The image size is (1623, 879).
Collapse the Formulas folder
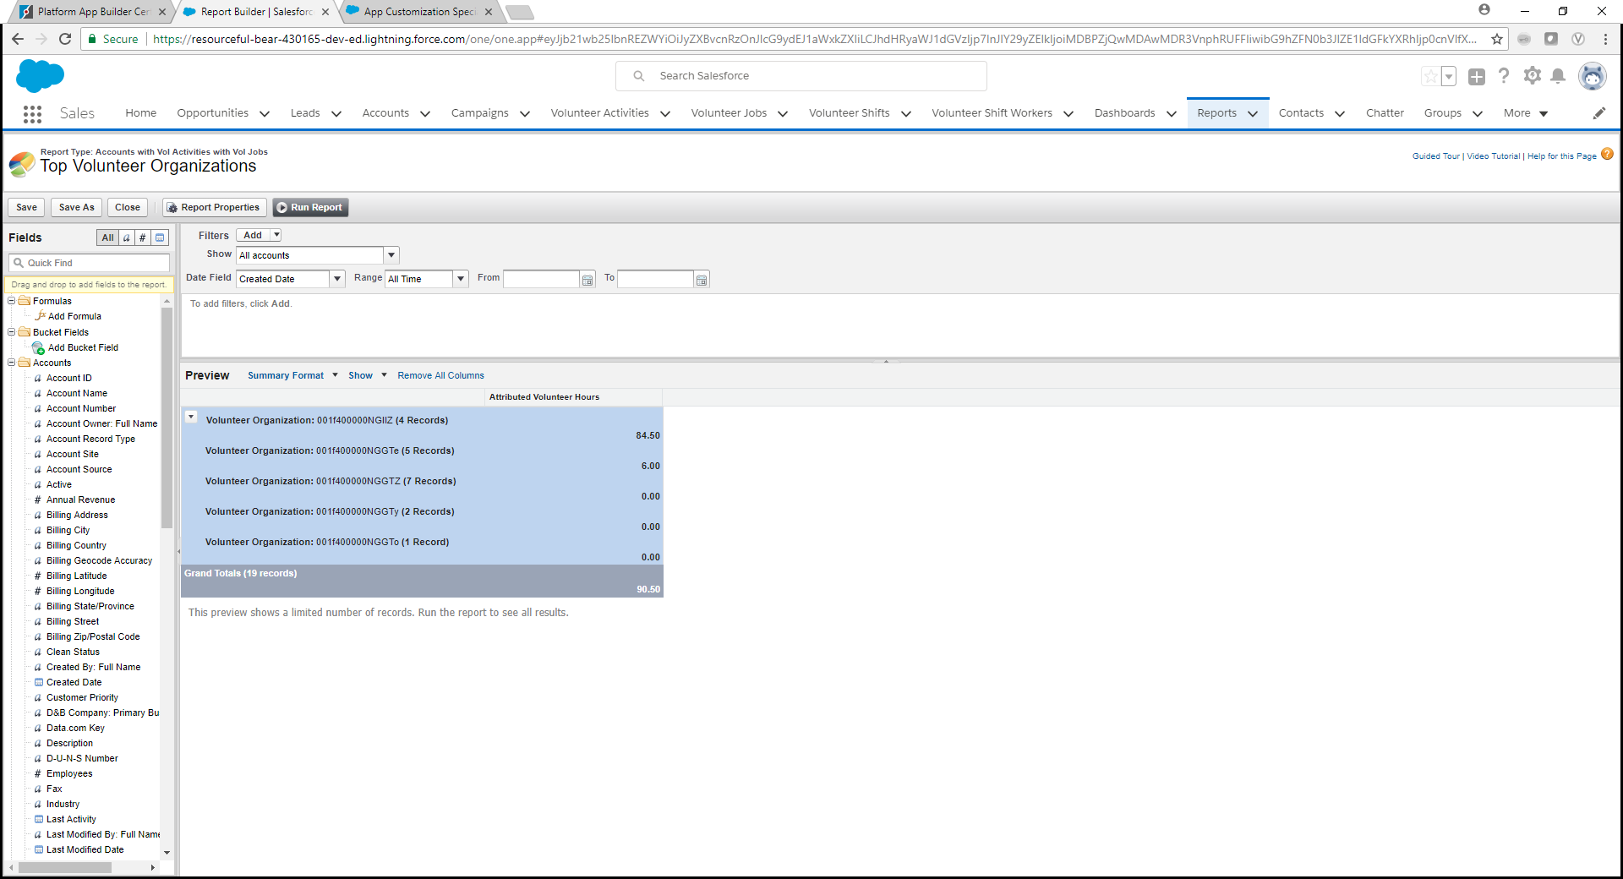pos(12,301)
